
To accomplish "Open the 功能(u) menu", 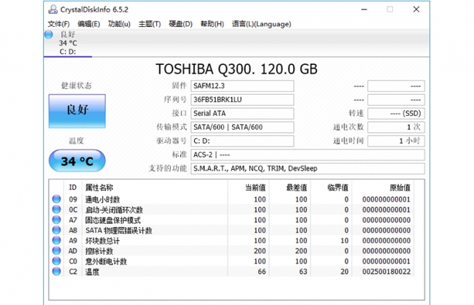I will (x=119, y=23).
